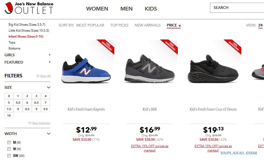Open Big Kid Shoes (Sizes 3.5-7) category
This screenshot has height=161, width=264.
click(27, 25)
